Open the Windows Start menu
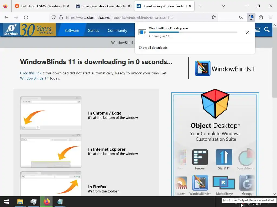This screenshot has height=207, width=277. coord(6,202)
